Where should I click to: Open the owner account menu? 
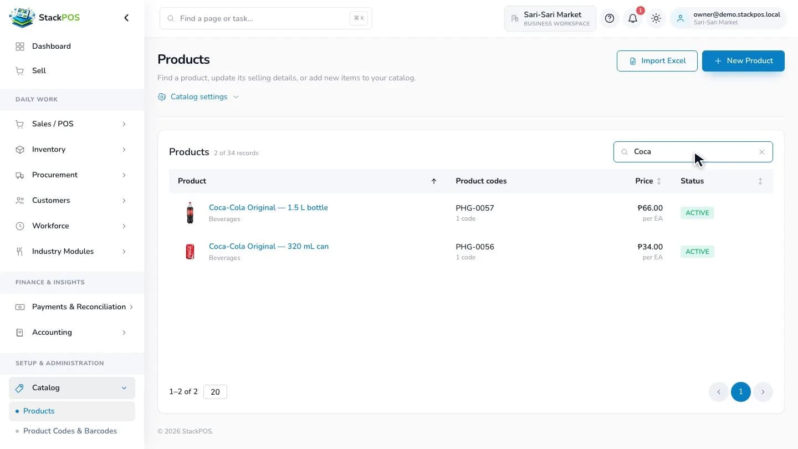coord(729,18)
